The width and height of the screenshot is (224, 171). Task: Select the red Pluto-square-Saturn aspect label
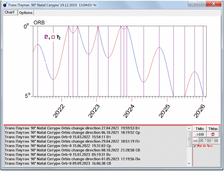pos(205,146)
